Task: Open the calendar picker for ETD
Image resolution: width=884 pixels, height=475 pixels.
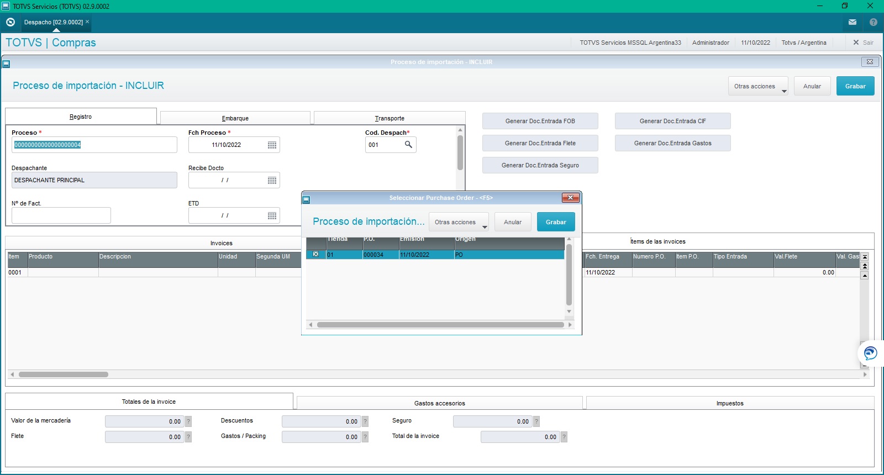Action: coord(272,215)
